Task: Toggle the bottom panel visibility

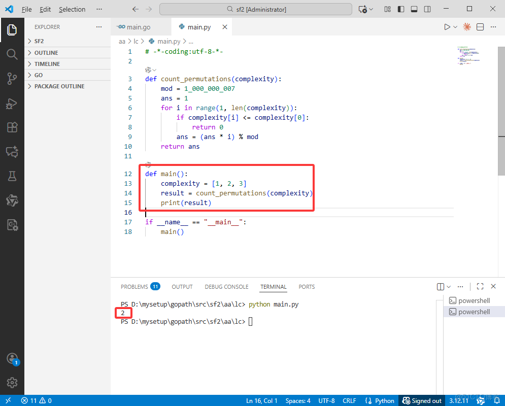Action: 414,9
